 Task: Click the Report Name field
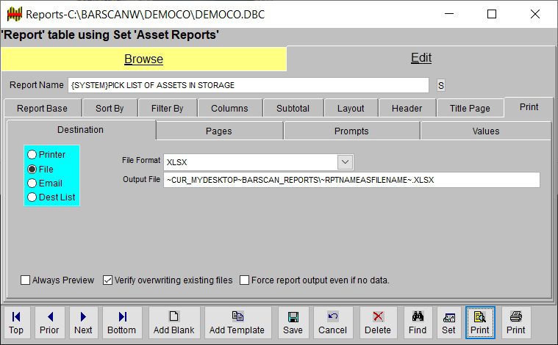248,85
